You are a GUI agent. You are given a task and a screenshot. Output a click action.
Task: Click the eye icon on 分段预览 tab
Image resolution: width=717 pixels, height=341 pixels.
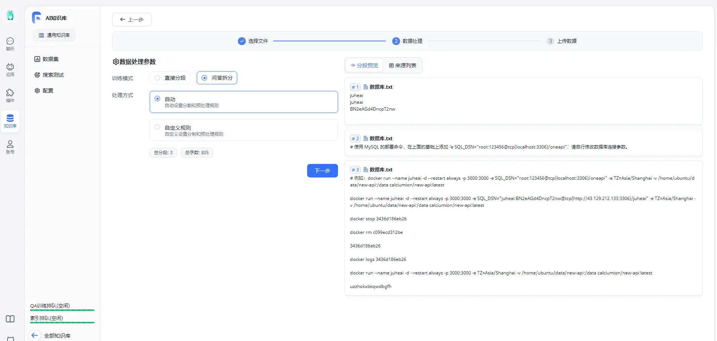(353, 65)
